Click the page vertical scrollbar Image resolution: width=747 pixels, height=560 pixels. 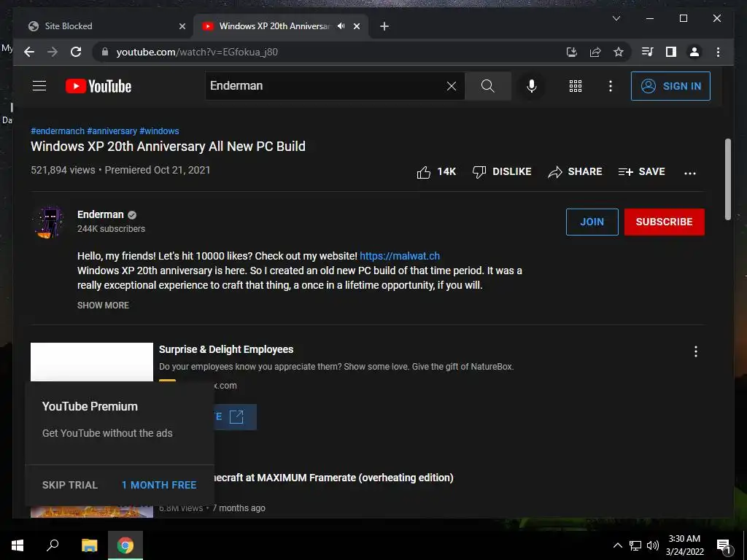coord(727,179)
